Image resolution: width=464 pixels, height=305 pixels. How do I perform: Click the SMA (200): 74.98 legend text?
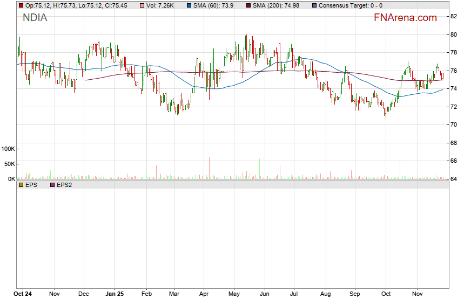point(278,5)
